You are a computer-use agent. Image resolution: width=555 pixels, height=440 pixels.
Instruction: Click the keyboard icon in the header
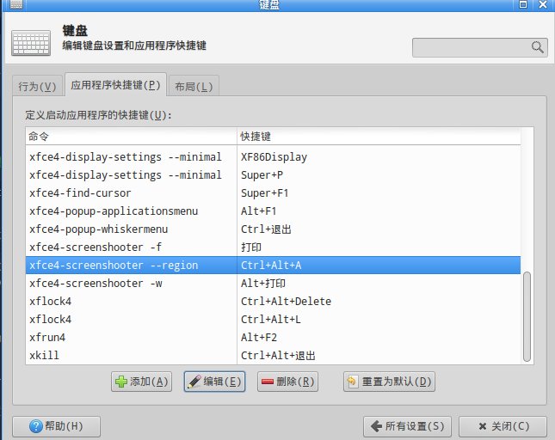tap(31, 43)
